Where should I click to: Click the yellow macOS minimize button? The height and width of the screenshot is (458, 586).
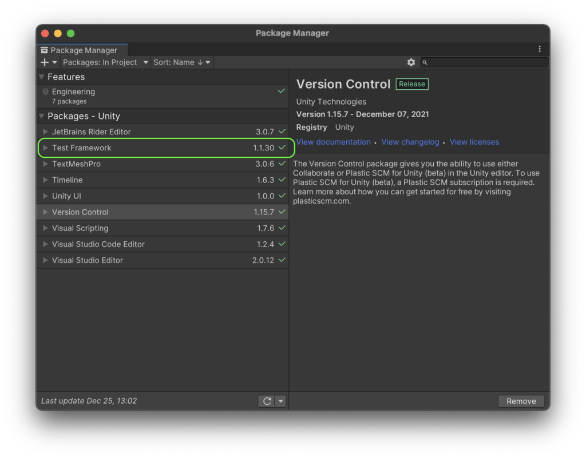[58, 33]
